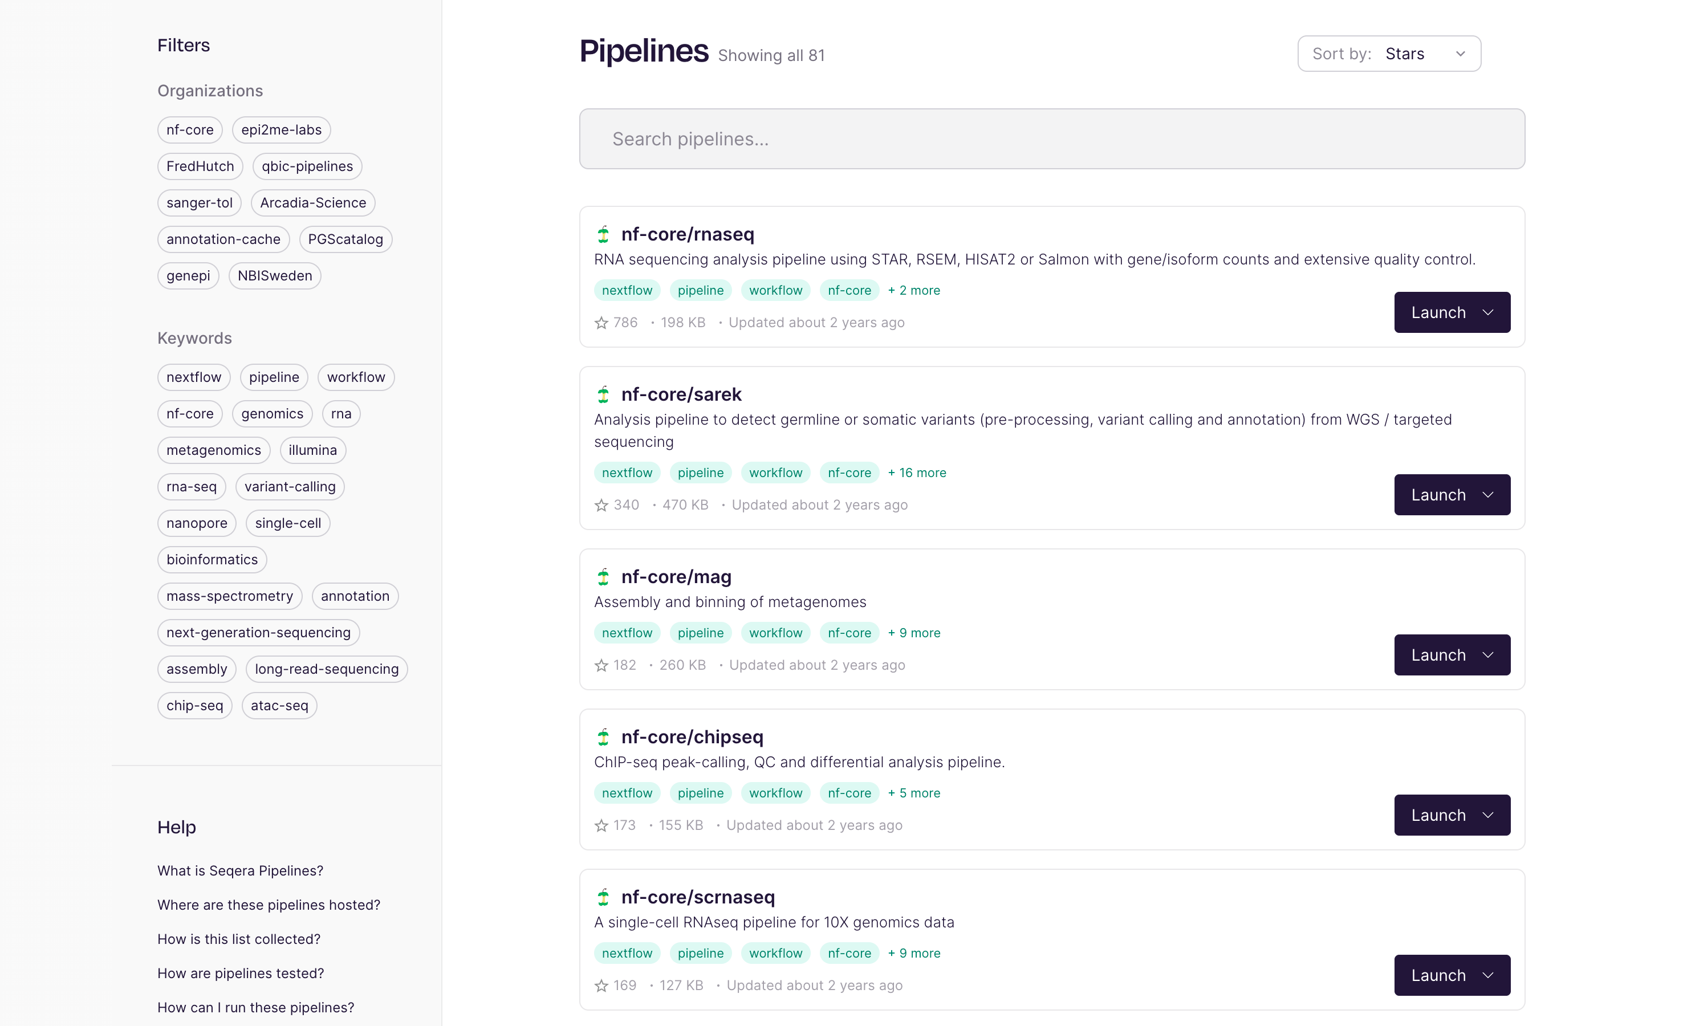Click the nf-core/chipseq pipeline logo icon
Screen dimensions: 1683x1026
pos(603,737)
